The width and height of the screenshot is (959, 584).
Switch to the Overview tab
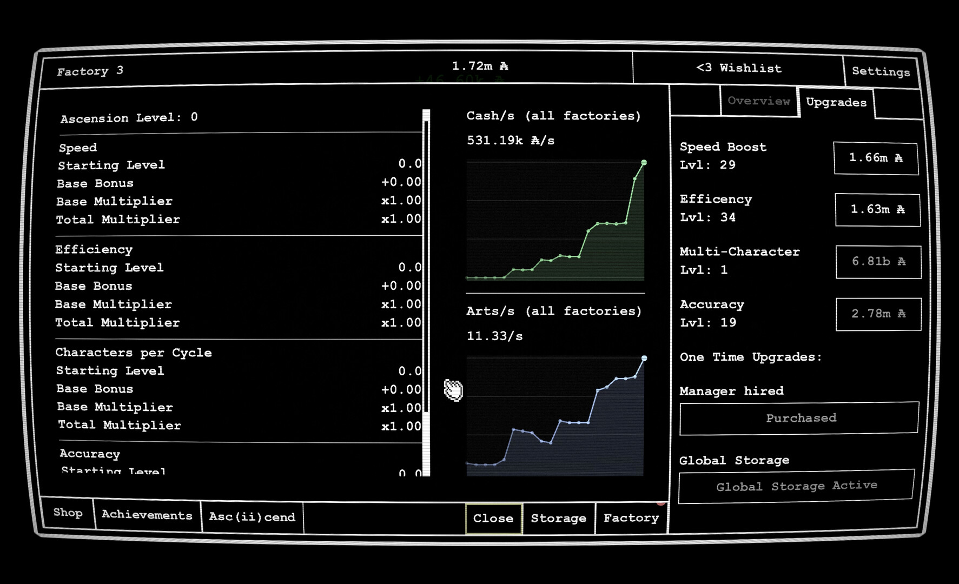[x=758, y=101]
